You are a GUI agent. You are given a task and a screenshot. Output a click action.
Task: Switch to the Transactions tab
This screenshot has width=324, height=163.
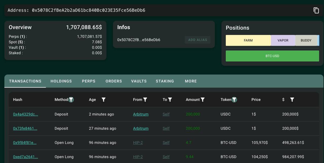pyautogui.click(x=25, y=81)
